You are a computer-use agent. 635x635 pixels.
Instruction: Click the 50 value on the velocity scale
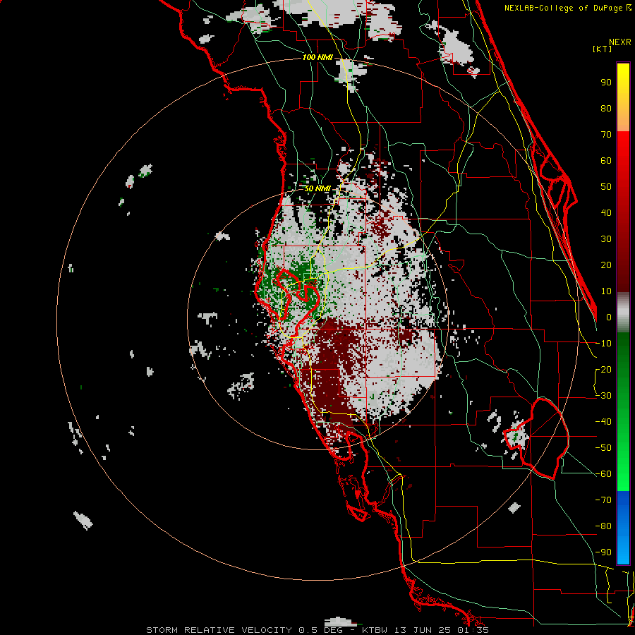click(x=606, y=187)
